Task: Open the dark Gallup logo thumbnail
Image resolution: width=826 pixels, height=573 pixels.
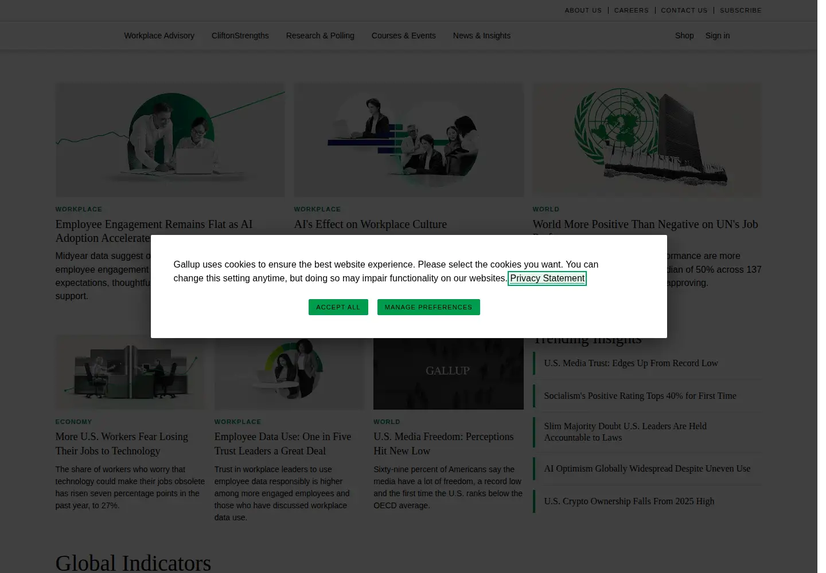Action: pos(449,374)
